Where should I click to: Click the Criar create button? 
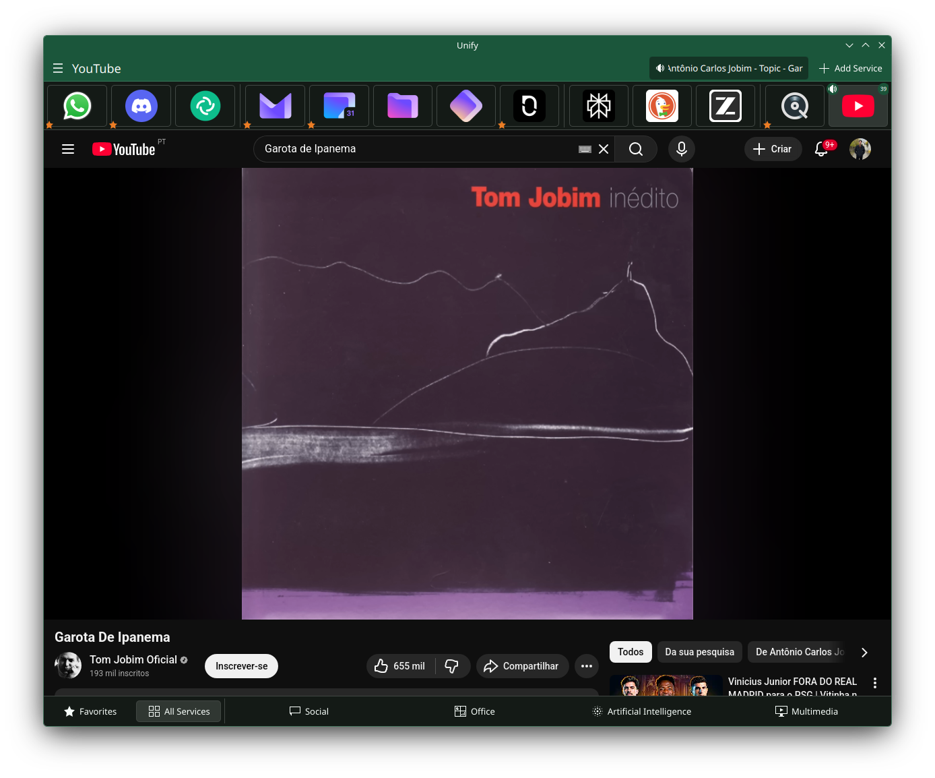point(773,149)
